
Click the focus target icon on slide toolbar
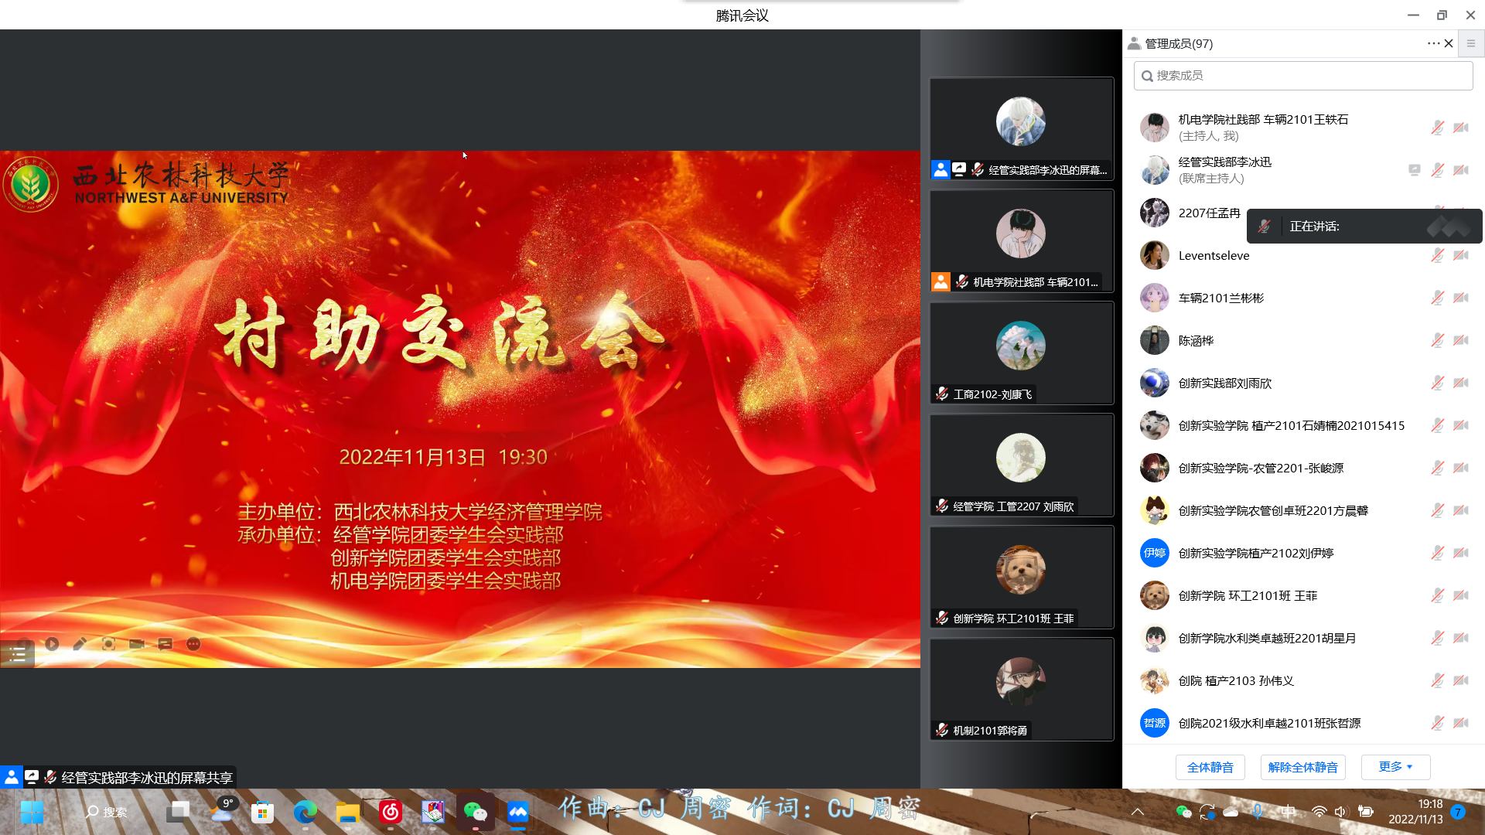click(x=108, y=644)
